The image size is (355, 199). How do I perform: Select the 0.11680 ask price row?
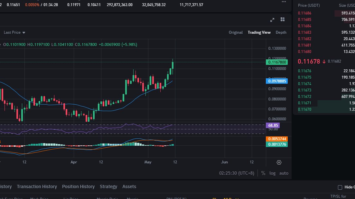click(326, 51)
